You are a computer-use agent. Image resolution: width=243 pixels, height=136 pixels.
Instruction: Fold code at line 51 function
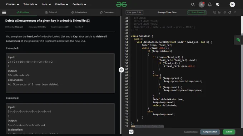(129, 42)
